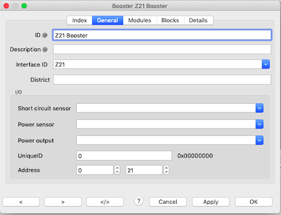Cancel the booster dialog
This screenshot has height=215, width=281.
[x=168, y=202]
